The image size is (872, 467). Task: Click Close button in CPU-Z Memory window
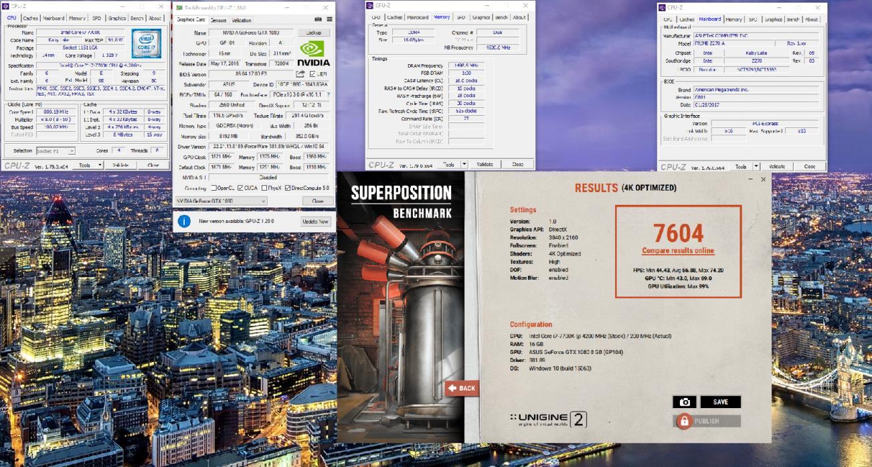(517, 165)
